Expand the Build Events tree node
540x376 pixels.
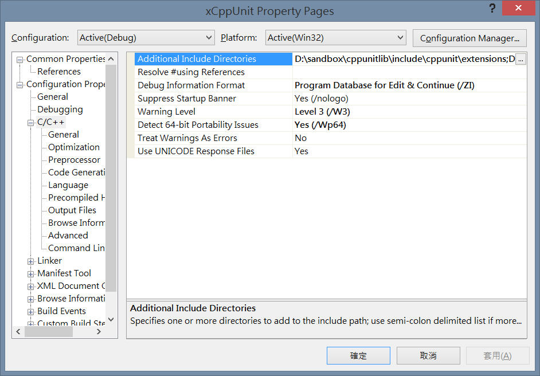(30, 312)
